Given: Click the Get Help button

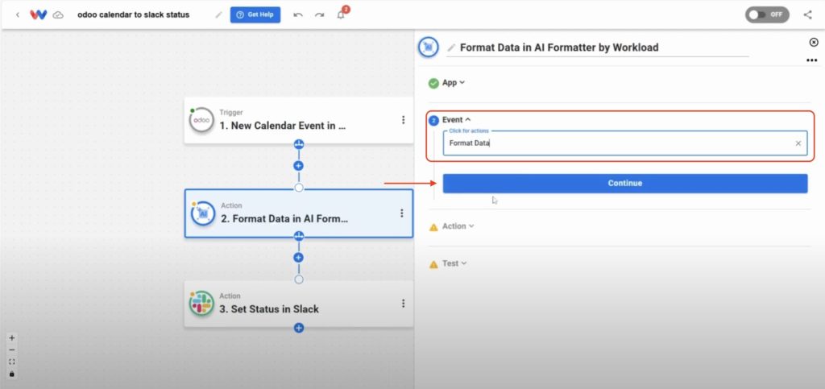Looking at the screenshot, I should pos(255,14).
